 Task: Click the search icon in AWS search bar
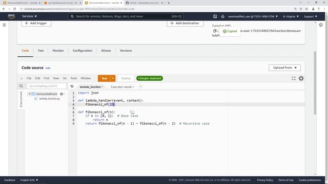click(72, 16)
